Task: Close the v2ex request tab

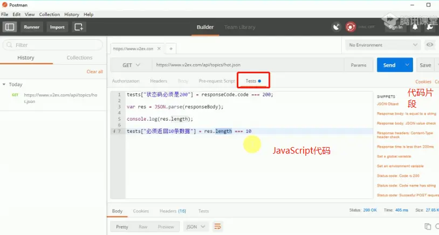Action: pos(159,49)
